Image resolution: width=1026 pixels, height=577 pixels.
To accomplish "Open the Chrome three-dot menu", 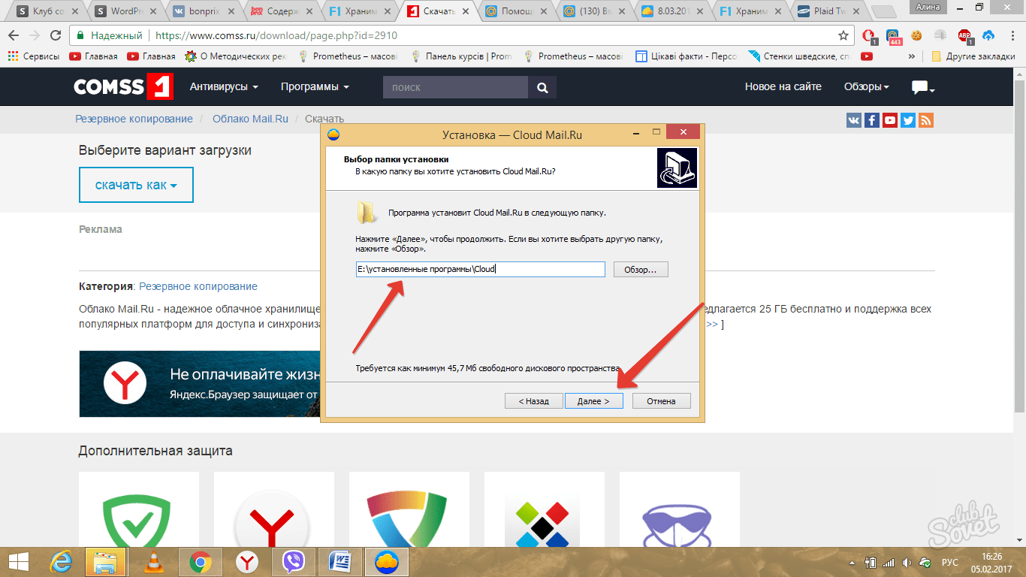I will click(x=1011, y=35).
